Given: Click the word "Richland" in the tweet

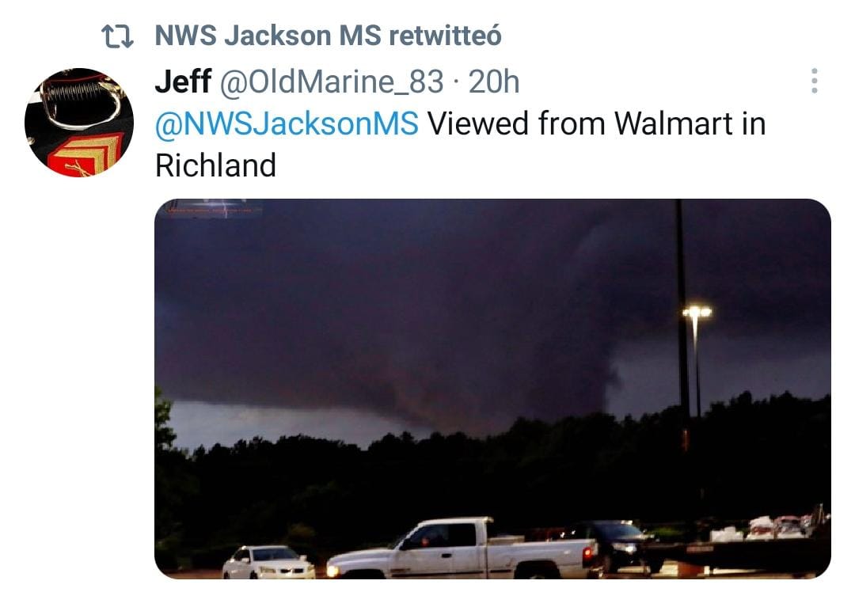Looking at the screenshot, I should (x=215, y=165).
